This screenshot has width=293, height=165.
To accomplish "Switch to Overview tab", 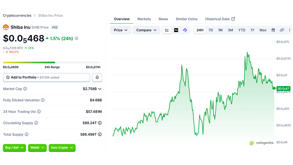I will 122,19.
